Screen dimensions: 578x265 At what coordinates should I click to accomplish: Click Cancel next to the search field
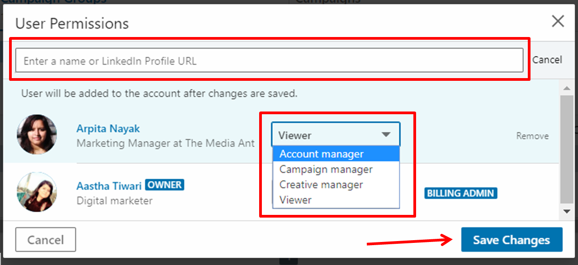point(547,60)
